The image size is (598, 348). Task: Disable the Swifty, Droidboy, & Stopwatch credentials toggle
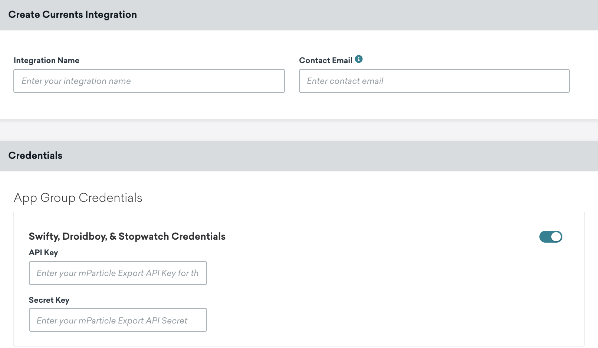point(551,237)
